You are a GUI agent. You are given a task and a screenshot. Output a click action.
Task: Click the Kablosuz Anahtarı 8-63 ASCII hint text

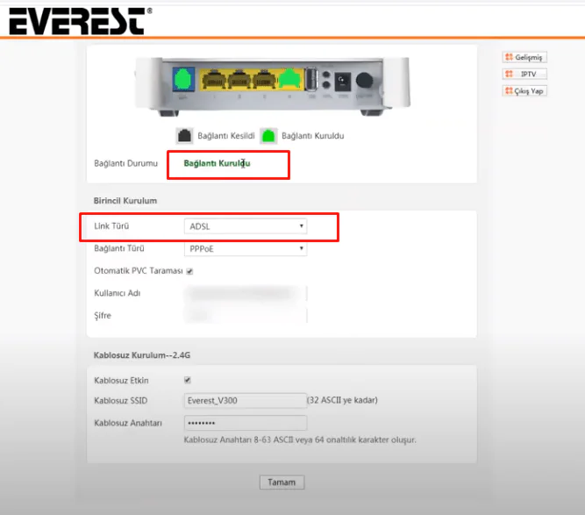(300, 440)
